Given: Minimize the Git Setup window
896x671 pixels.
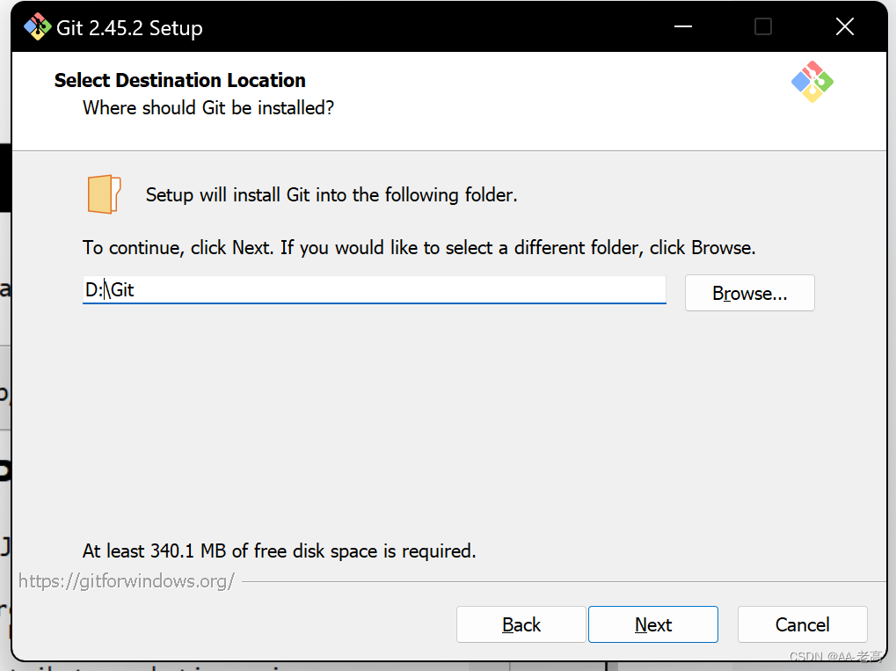Looking at the screenshot, I should point(683,26).
